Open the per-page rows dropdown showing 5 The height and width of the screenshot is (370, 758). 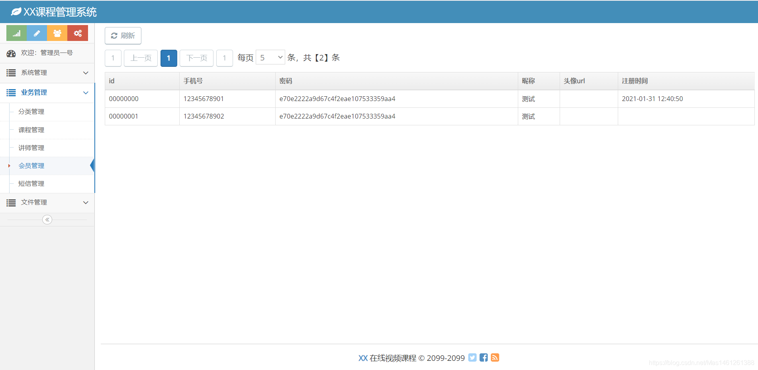[270, 58]
